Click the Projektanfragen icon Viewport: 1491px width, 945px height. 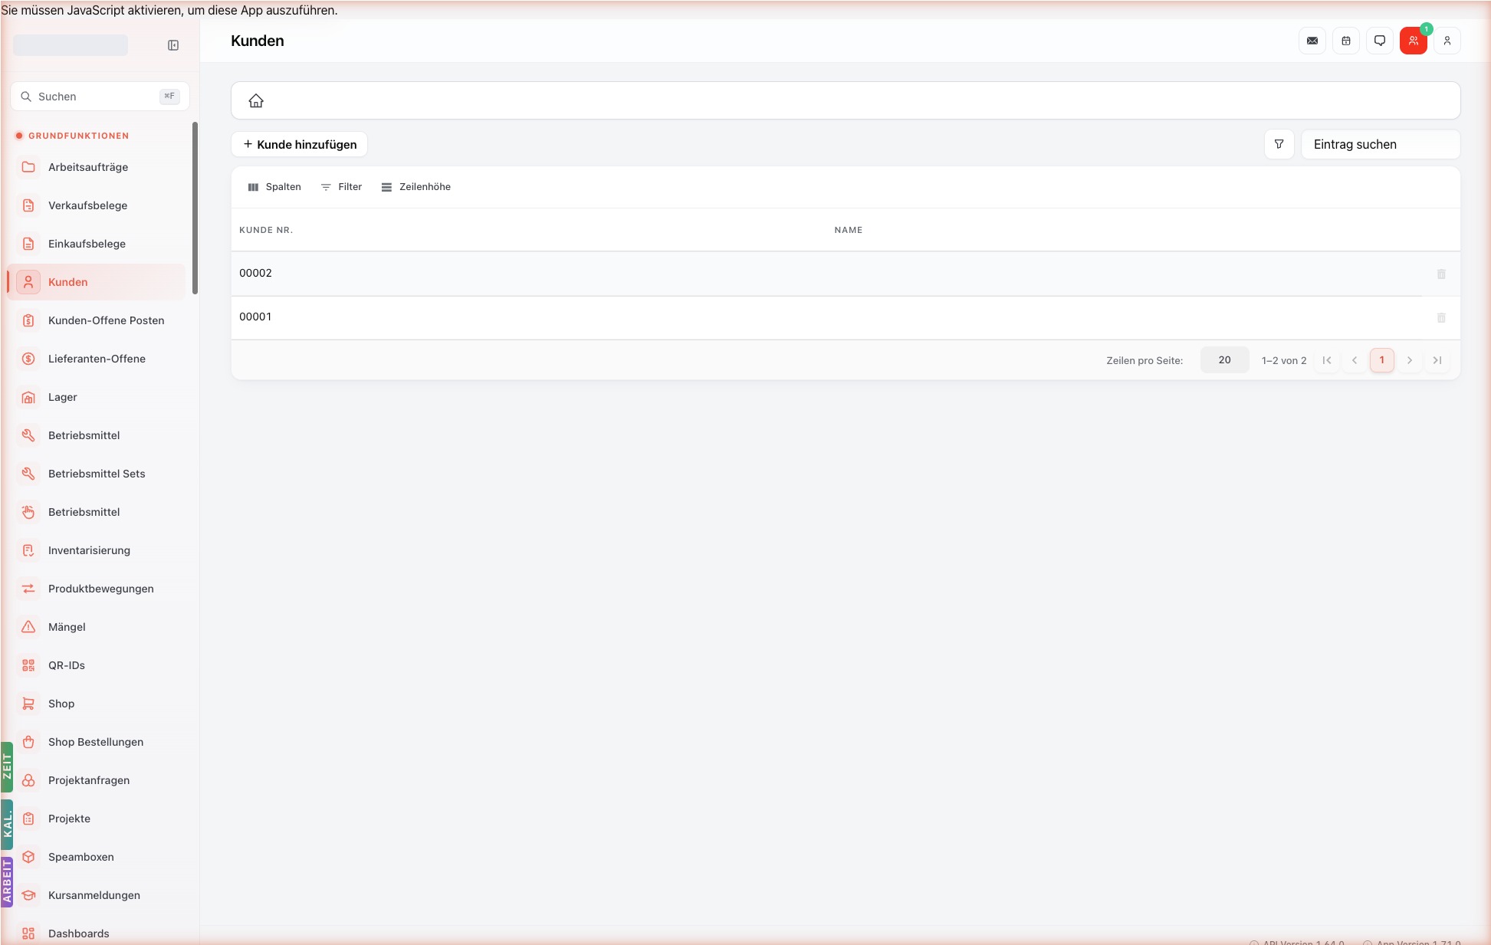tap(28, 780)
